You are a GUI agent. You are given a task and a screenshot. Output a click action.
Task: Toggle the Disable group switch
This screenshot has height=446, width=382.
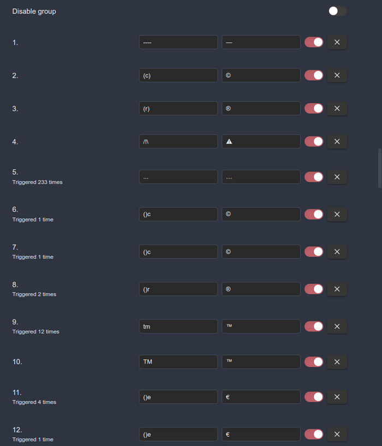[337, 11]
